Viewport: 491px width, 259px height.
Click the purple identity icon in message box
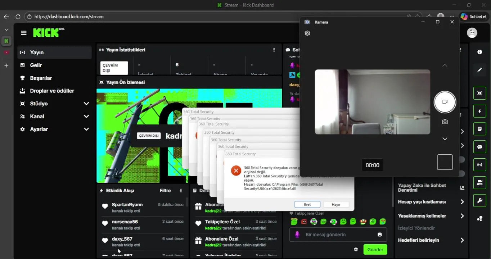click(297, 235)
